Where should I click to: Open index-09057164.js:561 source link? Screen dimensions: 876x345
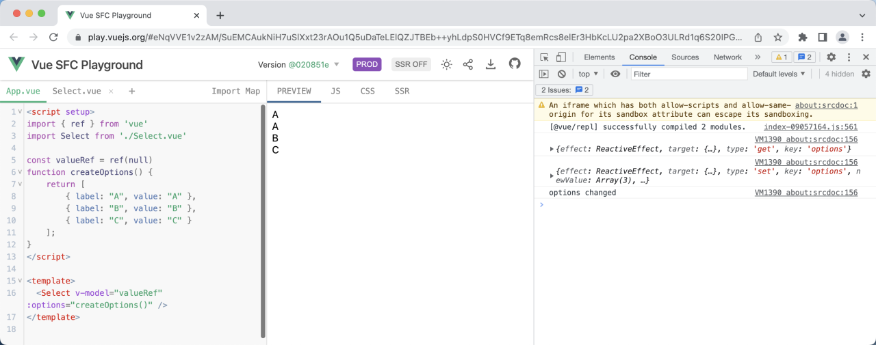pos(810,127)
